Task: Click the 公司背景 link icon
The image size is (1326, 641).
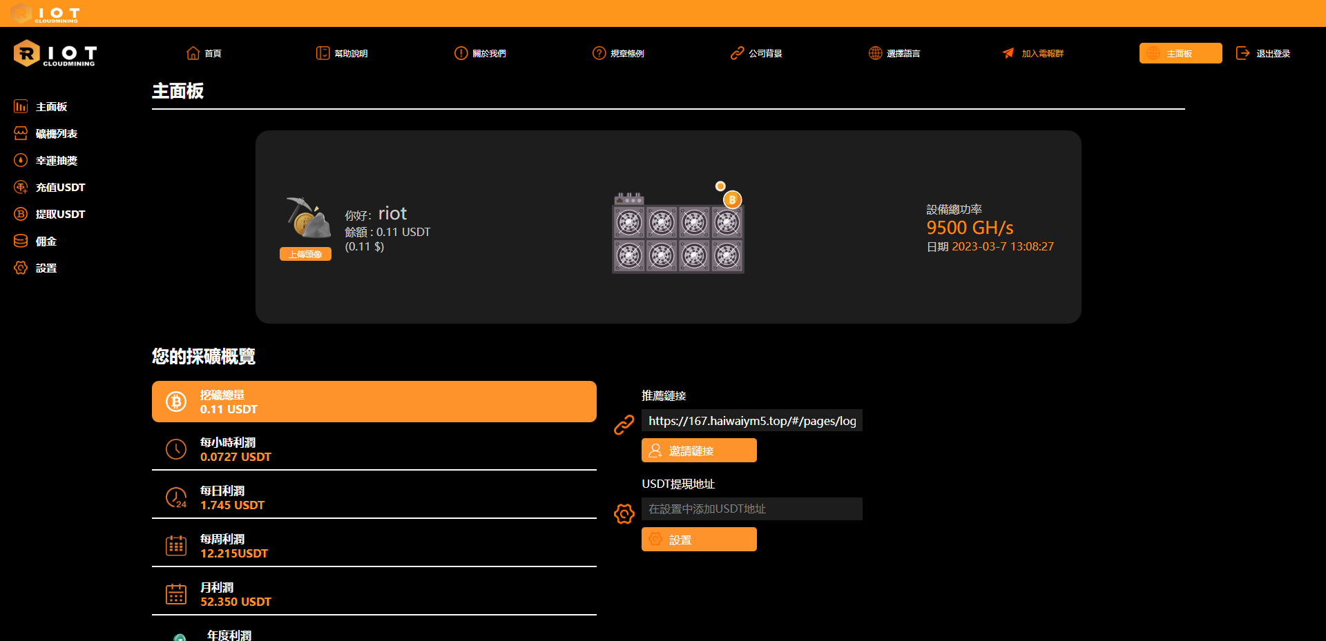Action: [737, 53]
